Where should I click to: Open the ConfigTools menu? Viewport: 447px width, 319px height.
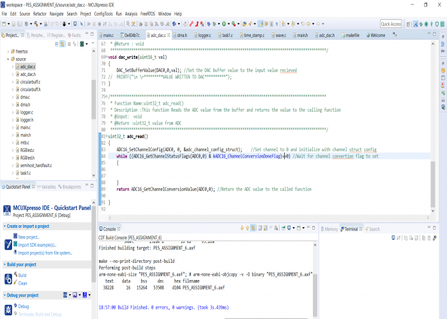(103, 13)
